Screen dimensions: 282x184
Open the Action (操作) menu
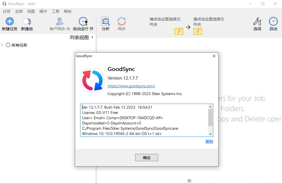click(43, 11)
